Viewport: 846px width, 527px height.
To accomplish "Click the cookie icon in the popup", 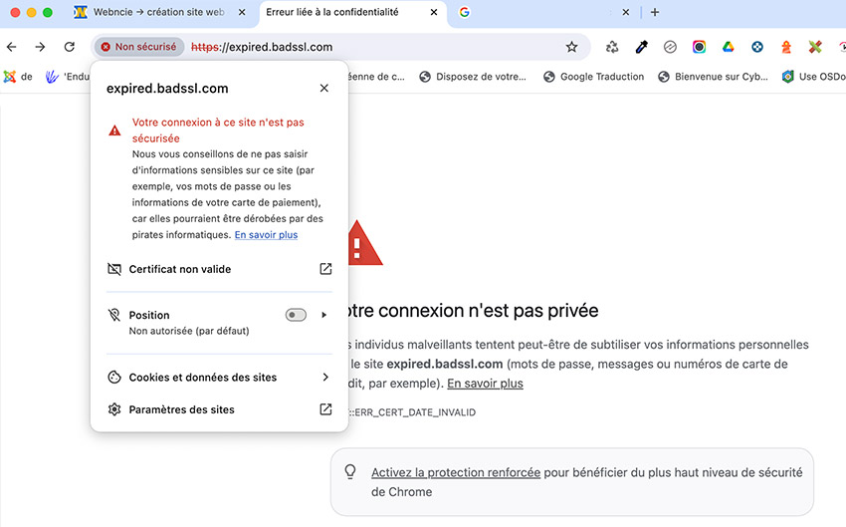I will click(114, 377).
